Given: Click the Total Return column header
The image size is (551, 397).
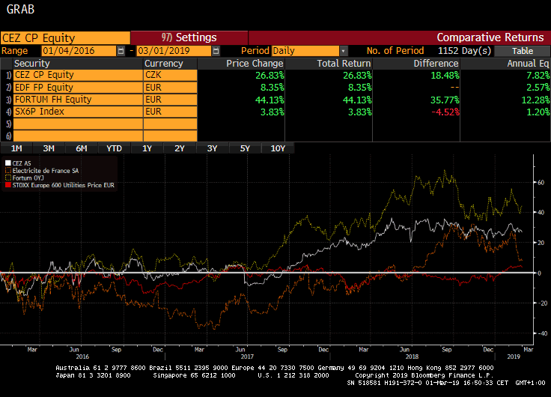Looking at the screenshot, I should [329, 64].
